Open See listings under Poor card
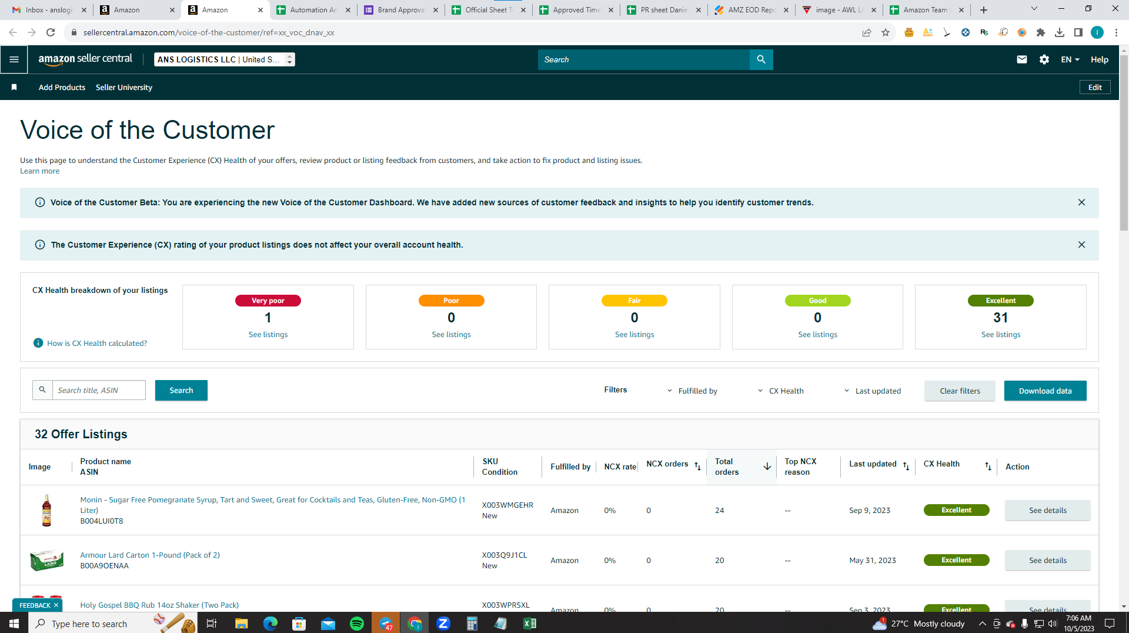This screenshot has width=1129, height=633. click(451, 334)
